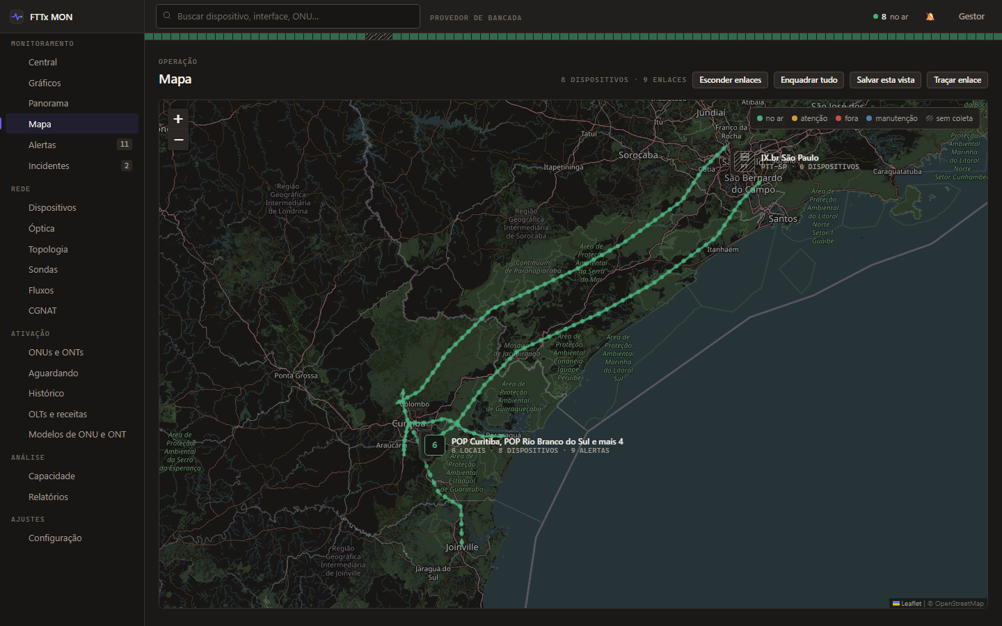Screen dimensions: 1002x626
Task: Click the Incidentes count badge 2
Action: click(x=126, y=166)
